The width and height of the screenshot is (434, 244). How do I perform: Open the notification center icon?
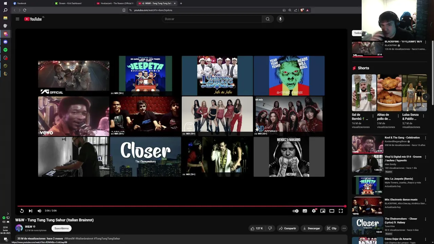pyautogui.click(x=5, y=239)
